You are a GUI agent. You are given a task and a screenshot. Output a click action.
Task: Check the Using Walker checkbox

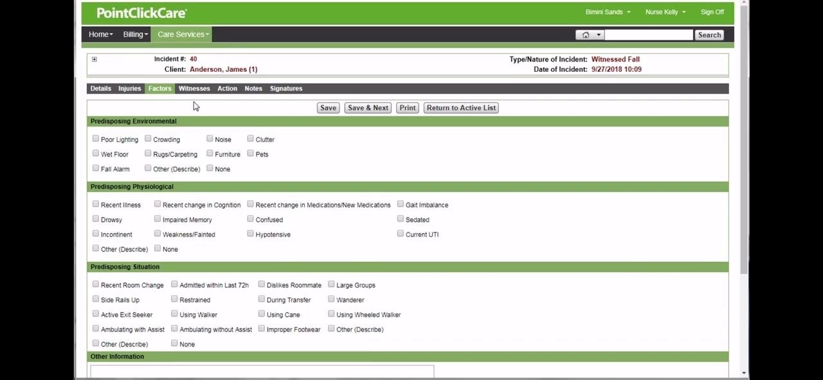[174, 314]
